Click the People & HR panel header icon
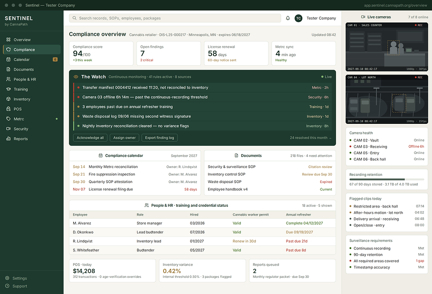Screen dimensions: 432x294 tap(146, 205)
